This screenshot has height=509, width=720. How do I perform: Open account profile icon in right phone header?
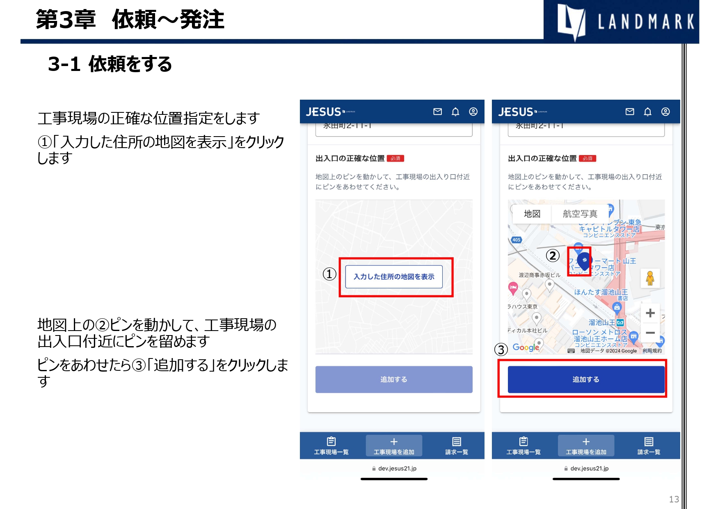665,112
